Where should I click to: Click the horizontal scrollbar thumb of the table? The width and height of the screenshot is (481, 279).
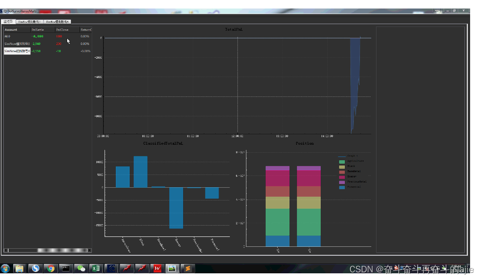pos(62,250)
